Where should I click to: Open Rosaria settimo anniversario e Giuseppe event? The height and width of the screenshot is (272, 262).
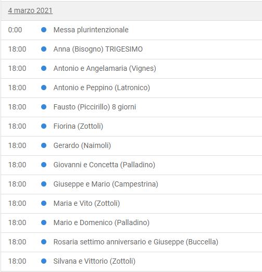pyautogui.click(x=136, y=242)
